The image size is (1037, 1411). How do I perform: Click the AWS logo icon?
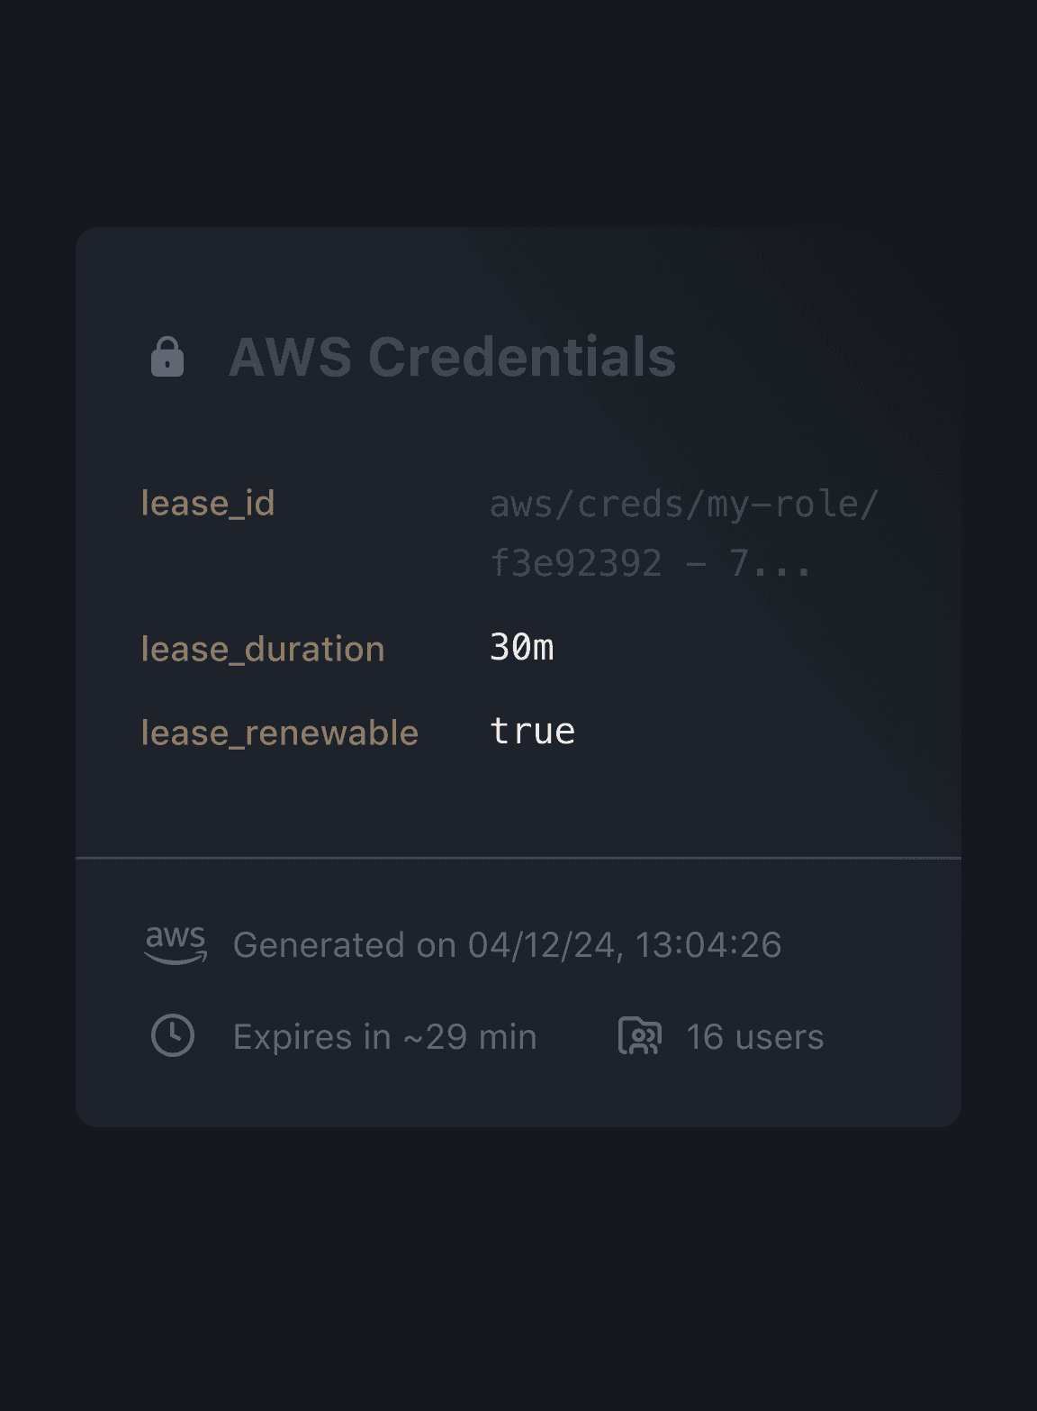tap(176, 944)
